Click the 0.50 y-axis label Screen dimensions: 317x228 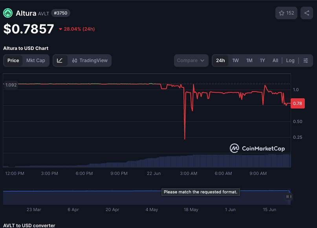298,121
